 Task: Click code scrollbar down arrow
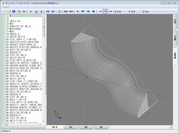tap(43, 121)
